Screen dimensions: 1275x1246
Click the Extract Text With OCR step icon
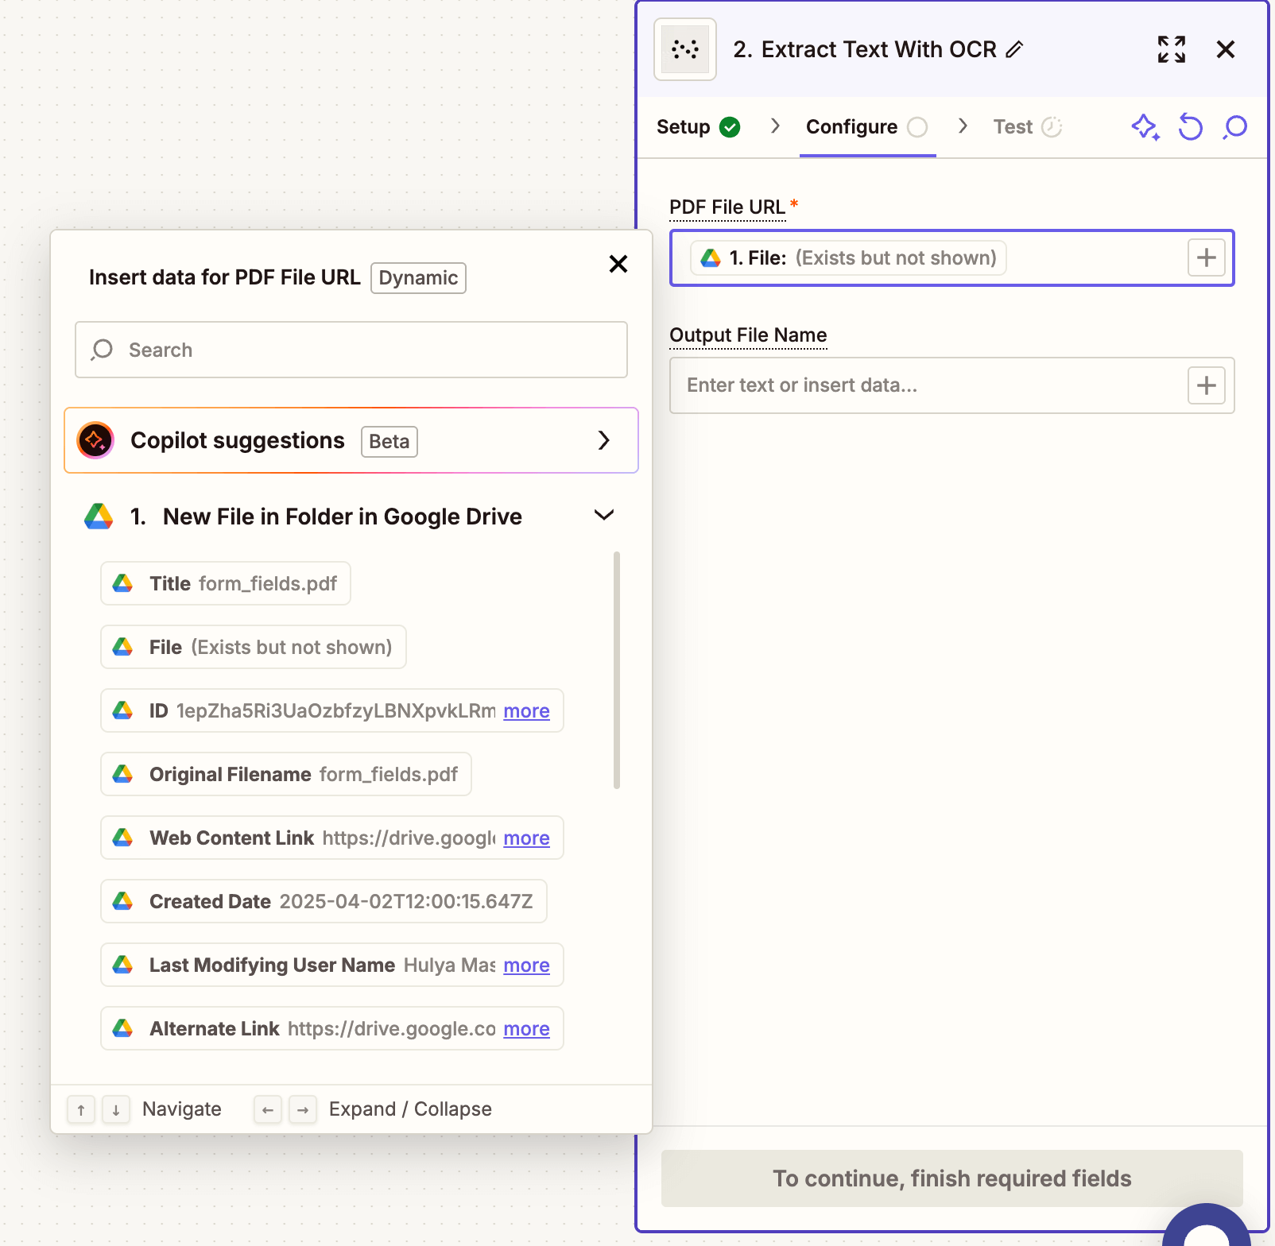pos(684,49)
